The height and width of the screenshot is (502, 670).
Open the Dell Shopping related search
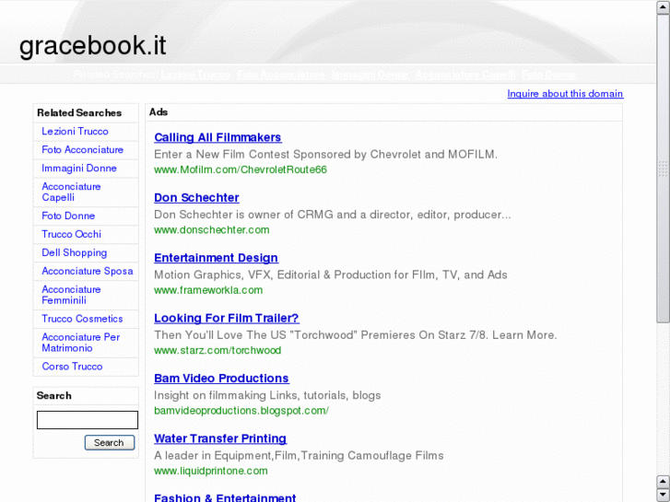[x=74, y=252]
